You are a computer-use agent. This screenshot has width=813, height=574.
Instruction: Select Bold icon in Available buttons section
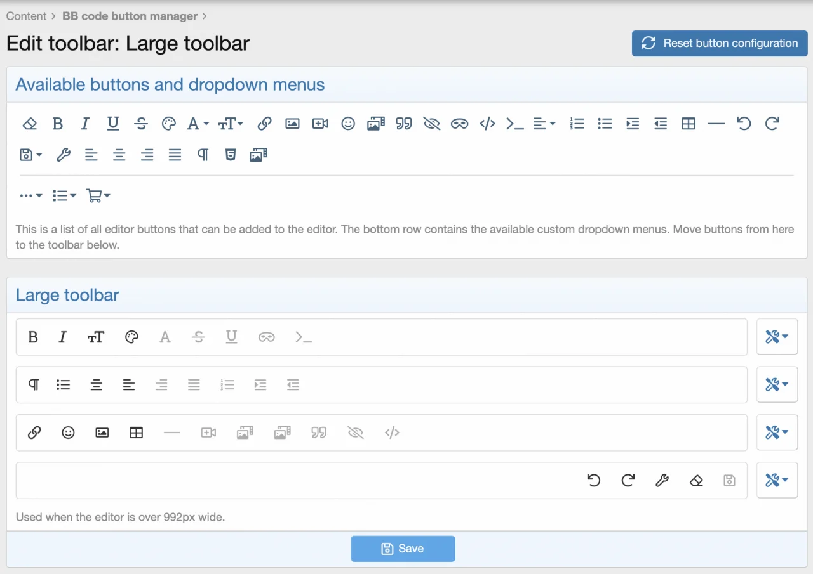point(58,124)
